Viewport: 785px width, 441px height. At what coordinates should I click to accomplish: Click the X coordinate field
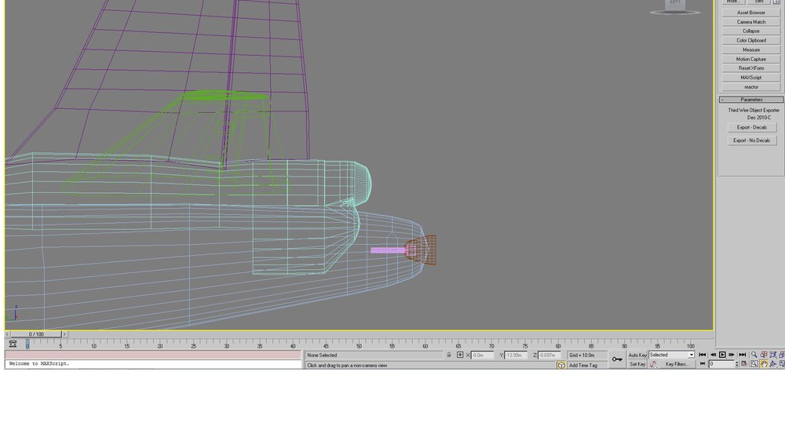(x=482, y=355)
